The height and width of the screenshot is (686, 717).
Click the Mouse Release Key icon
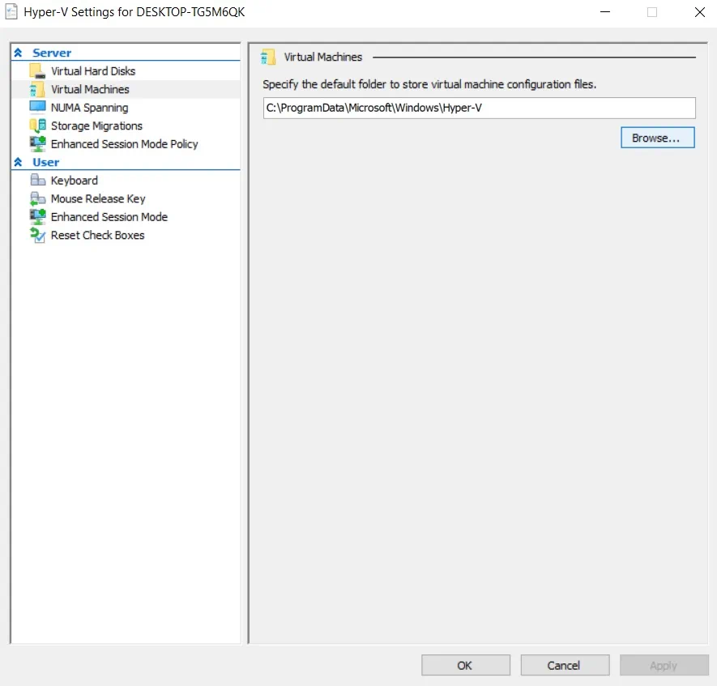(37, 198)
